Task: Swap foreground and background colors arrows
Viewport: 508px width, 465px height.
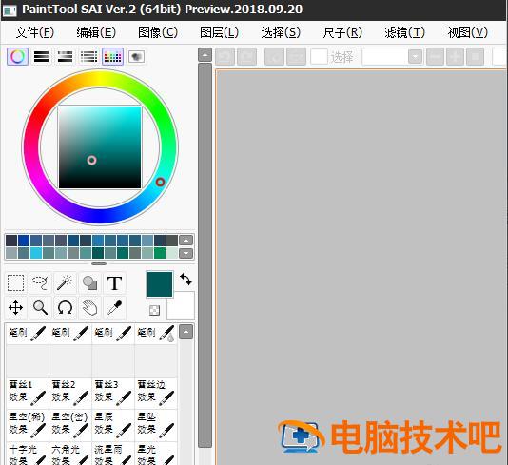Action: pos(186,280)
